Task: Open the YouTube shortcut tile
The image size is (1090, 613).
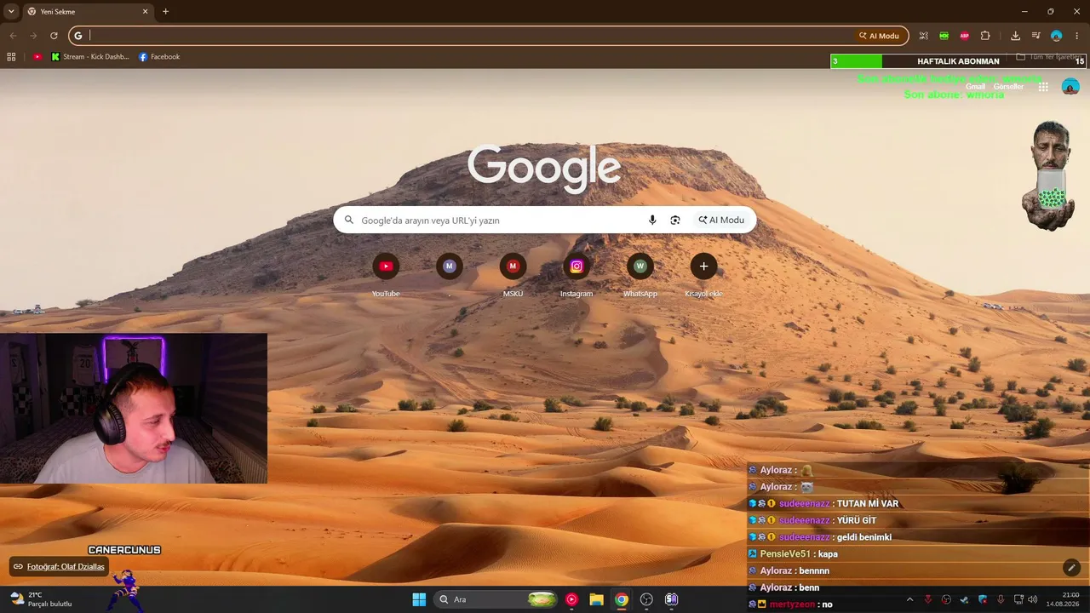Action: [x=386, y=274]
